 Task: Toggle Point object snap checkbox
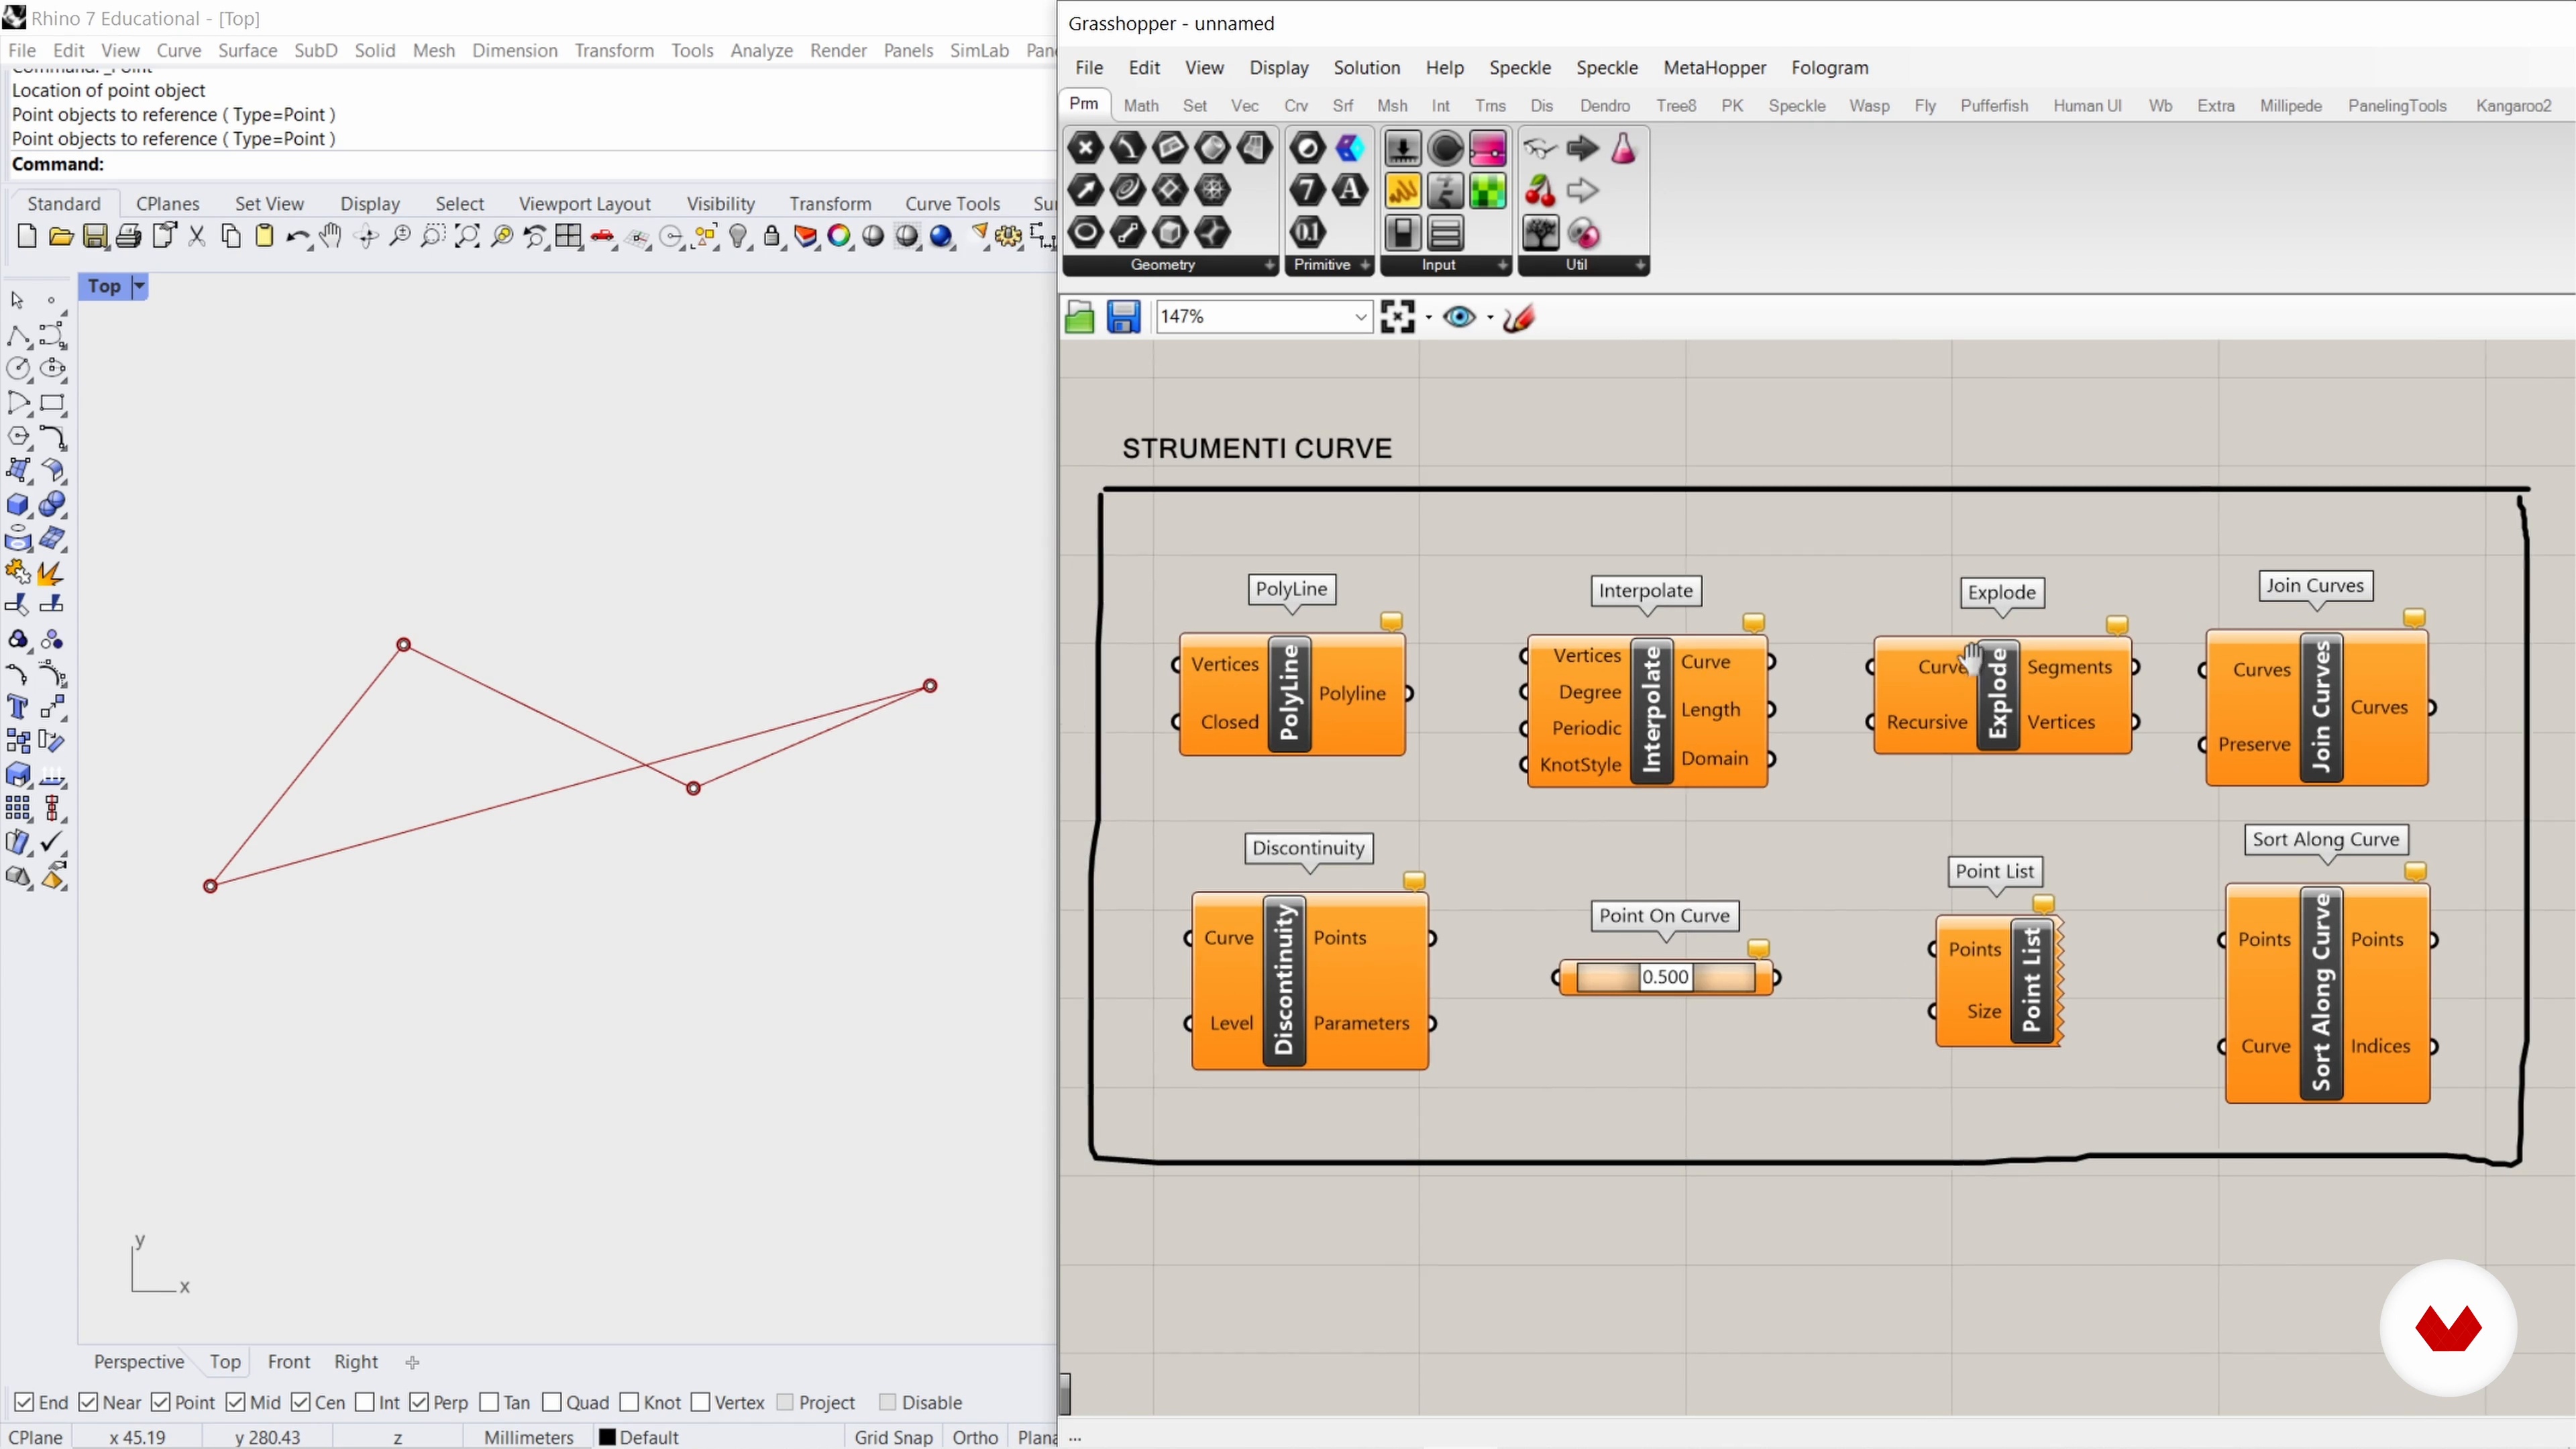(161, 1402)
